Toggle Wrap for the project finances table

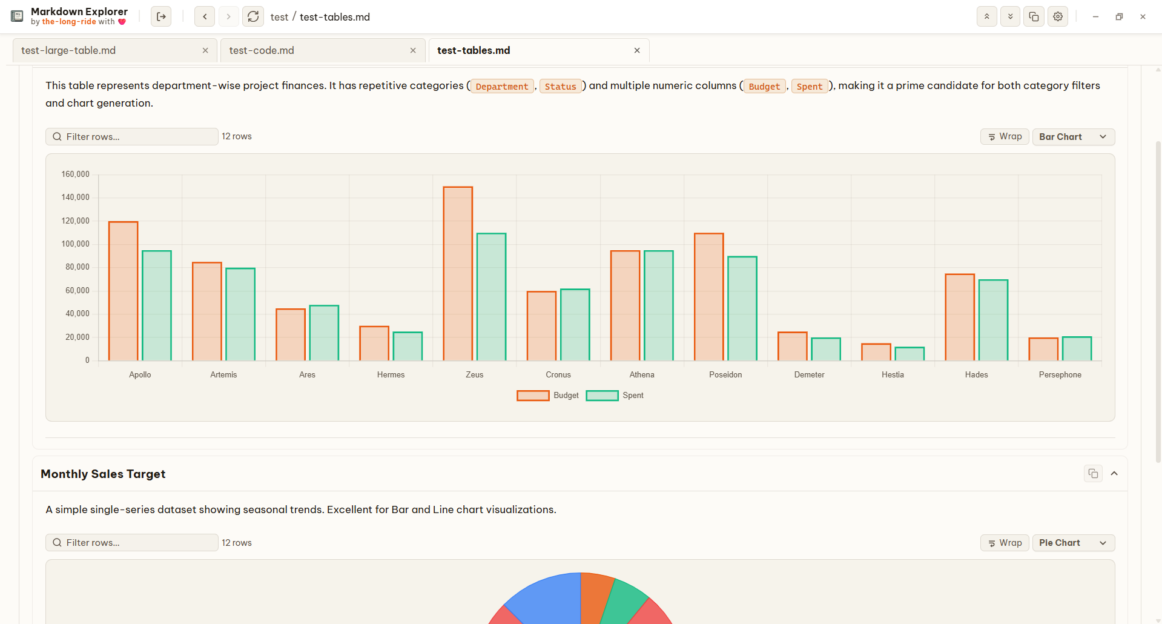[1005, 136]
